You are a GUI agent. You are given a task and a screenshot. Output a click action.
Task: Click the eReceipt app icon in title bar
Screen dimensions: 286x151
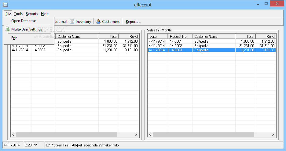[5, 5]
